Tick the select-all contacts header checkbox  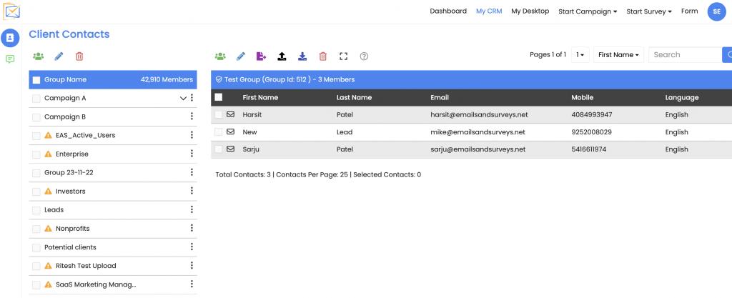pos(219,97)
